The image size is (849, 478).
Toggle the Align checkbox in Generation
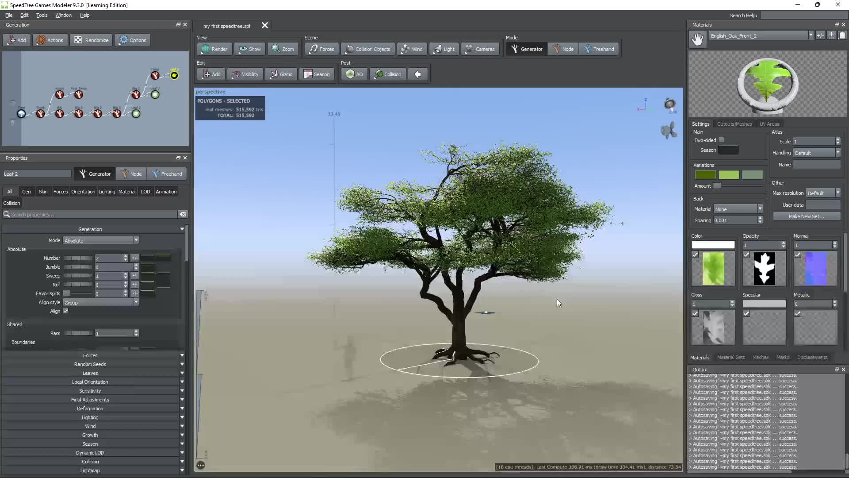pyautogui.click(x=65, y=311)
